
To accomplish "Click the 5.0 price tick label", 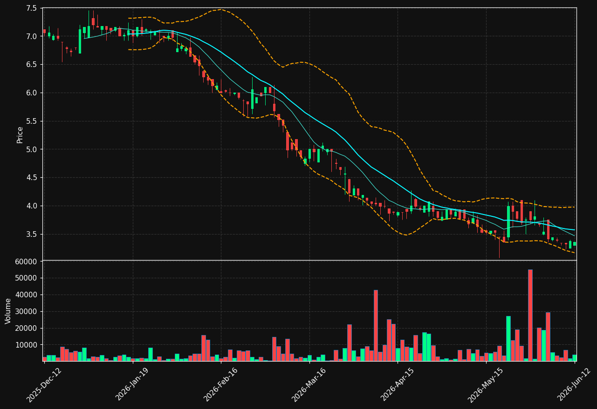I will (32, 149).
